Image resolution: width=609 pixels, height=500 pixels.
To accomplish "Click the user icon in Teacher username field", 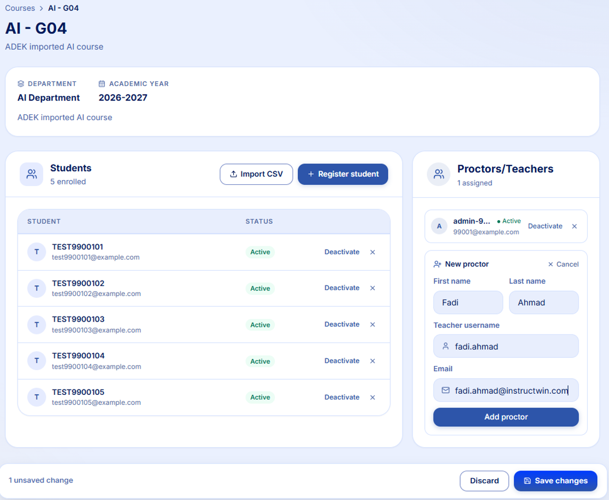I will (x=446, y=346).
